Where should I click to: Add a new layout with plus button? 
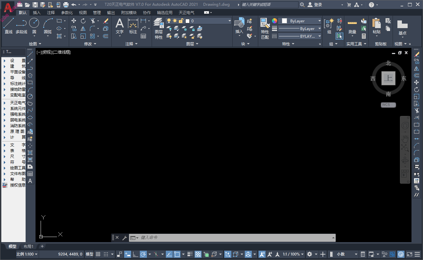42,246
